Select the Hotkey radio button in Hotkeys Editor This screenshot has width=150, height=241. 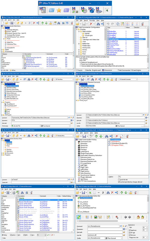tap(3, 235)
